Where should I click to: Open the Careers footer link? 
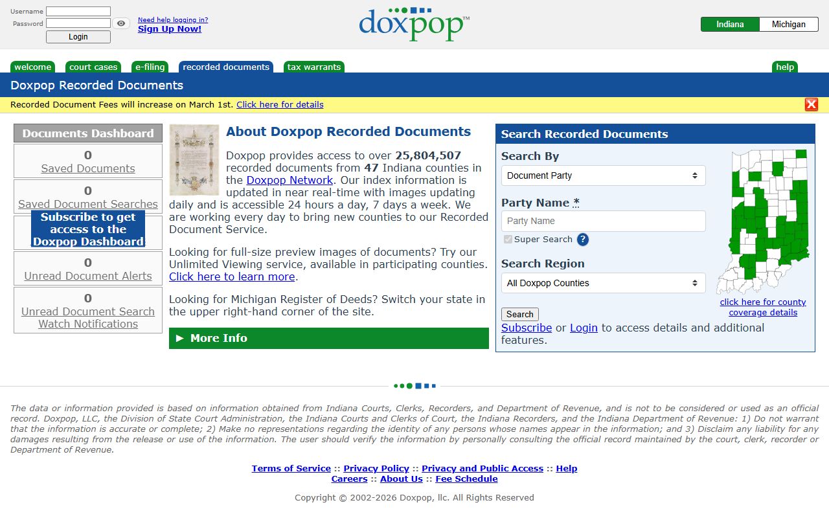pyautogui.click(x=350, y=479)
